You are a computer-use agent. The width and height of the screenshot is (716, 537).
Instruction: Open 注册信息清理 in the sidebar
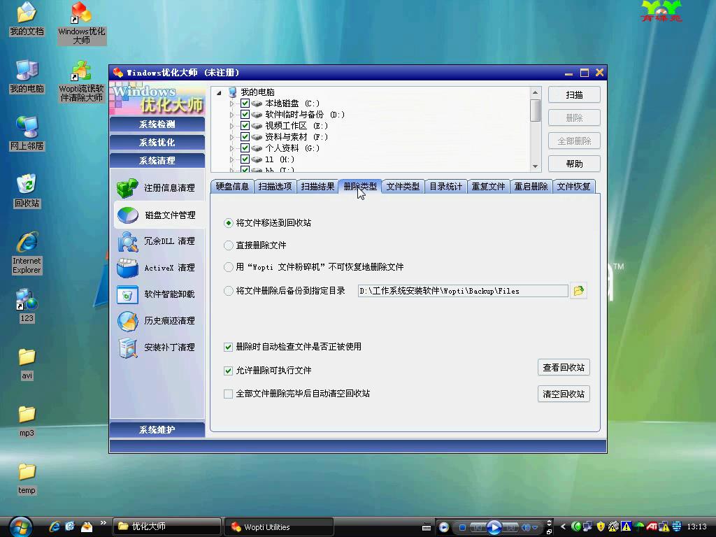tap(156, 187)
